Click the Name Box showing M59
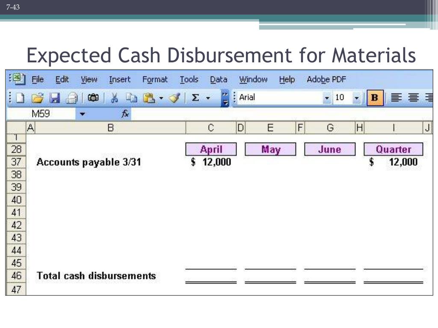This screenshot has height=328, width=438. click(x=41, y=114)
